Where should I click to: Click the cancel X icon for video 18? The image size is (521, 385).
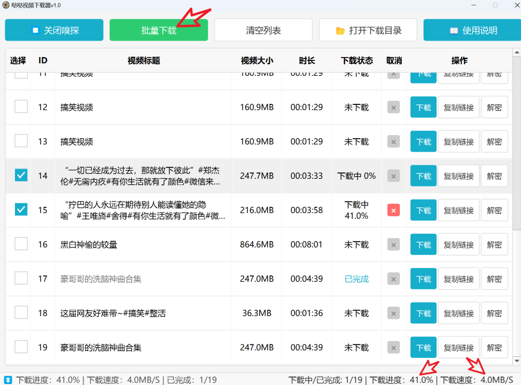(393, 314)
